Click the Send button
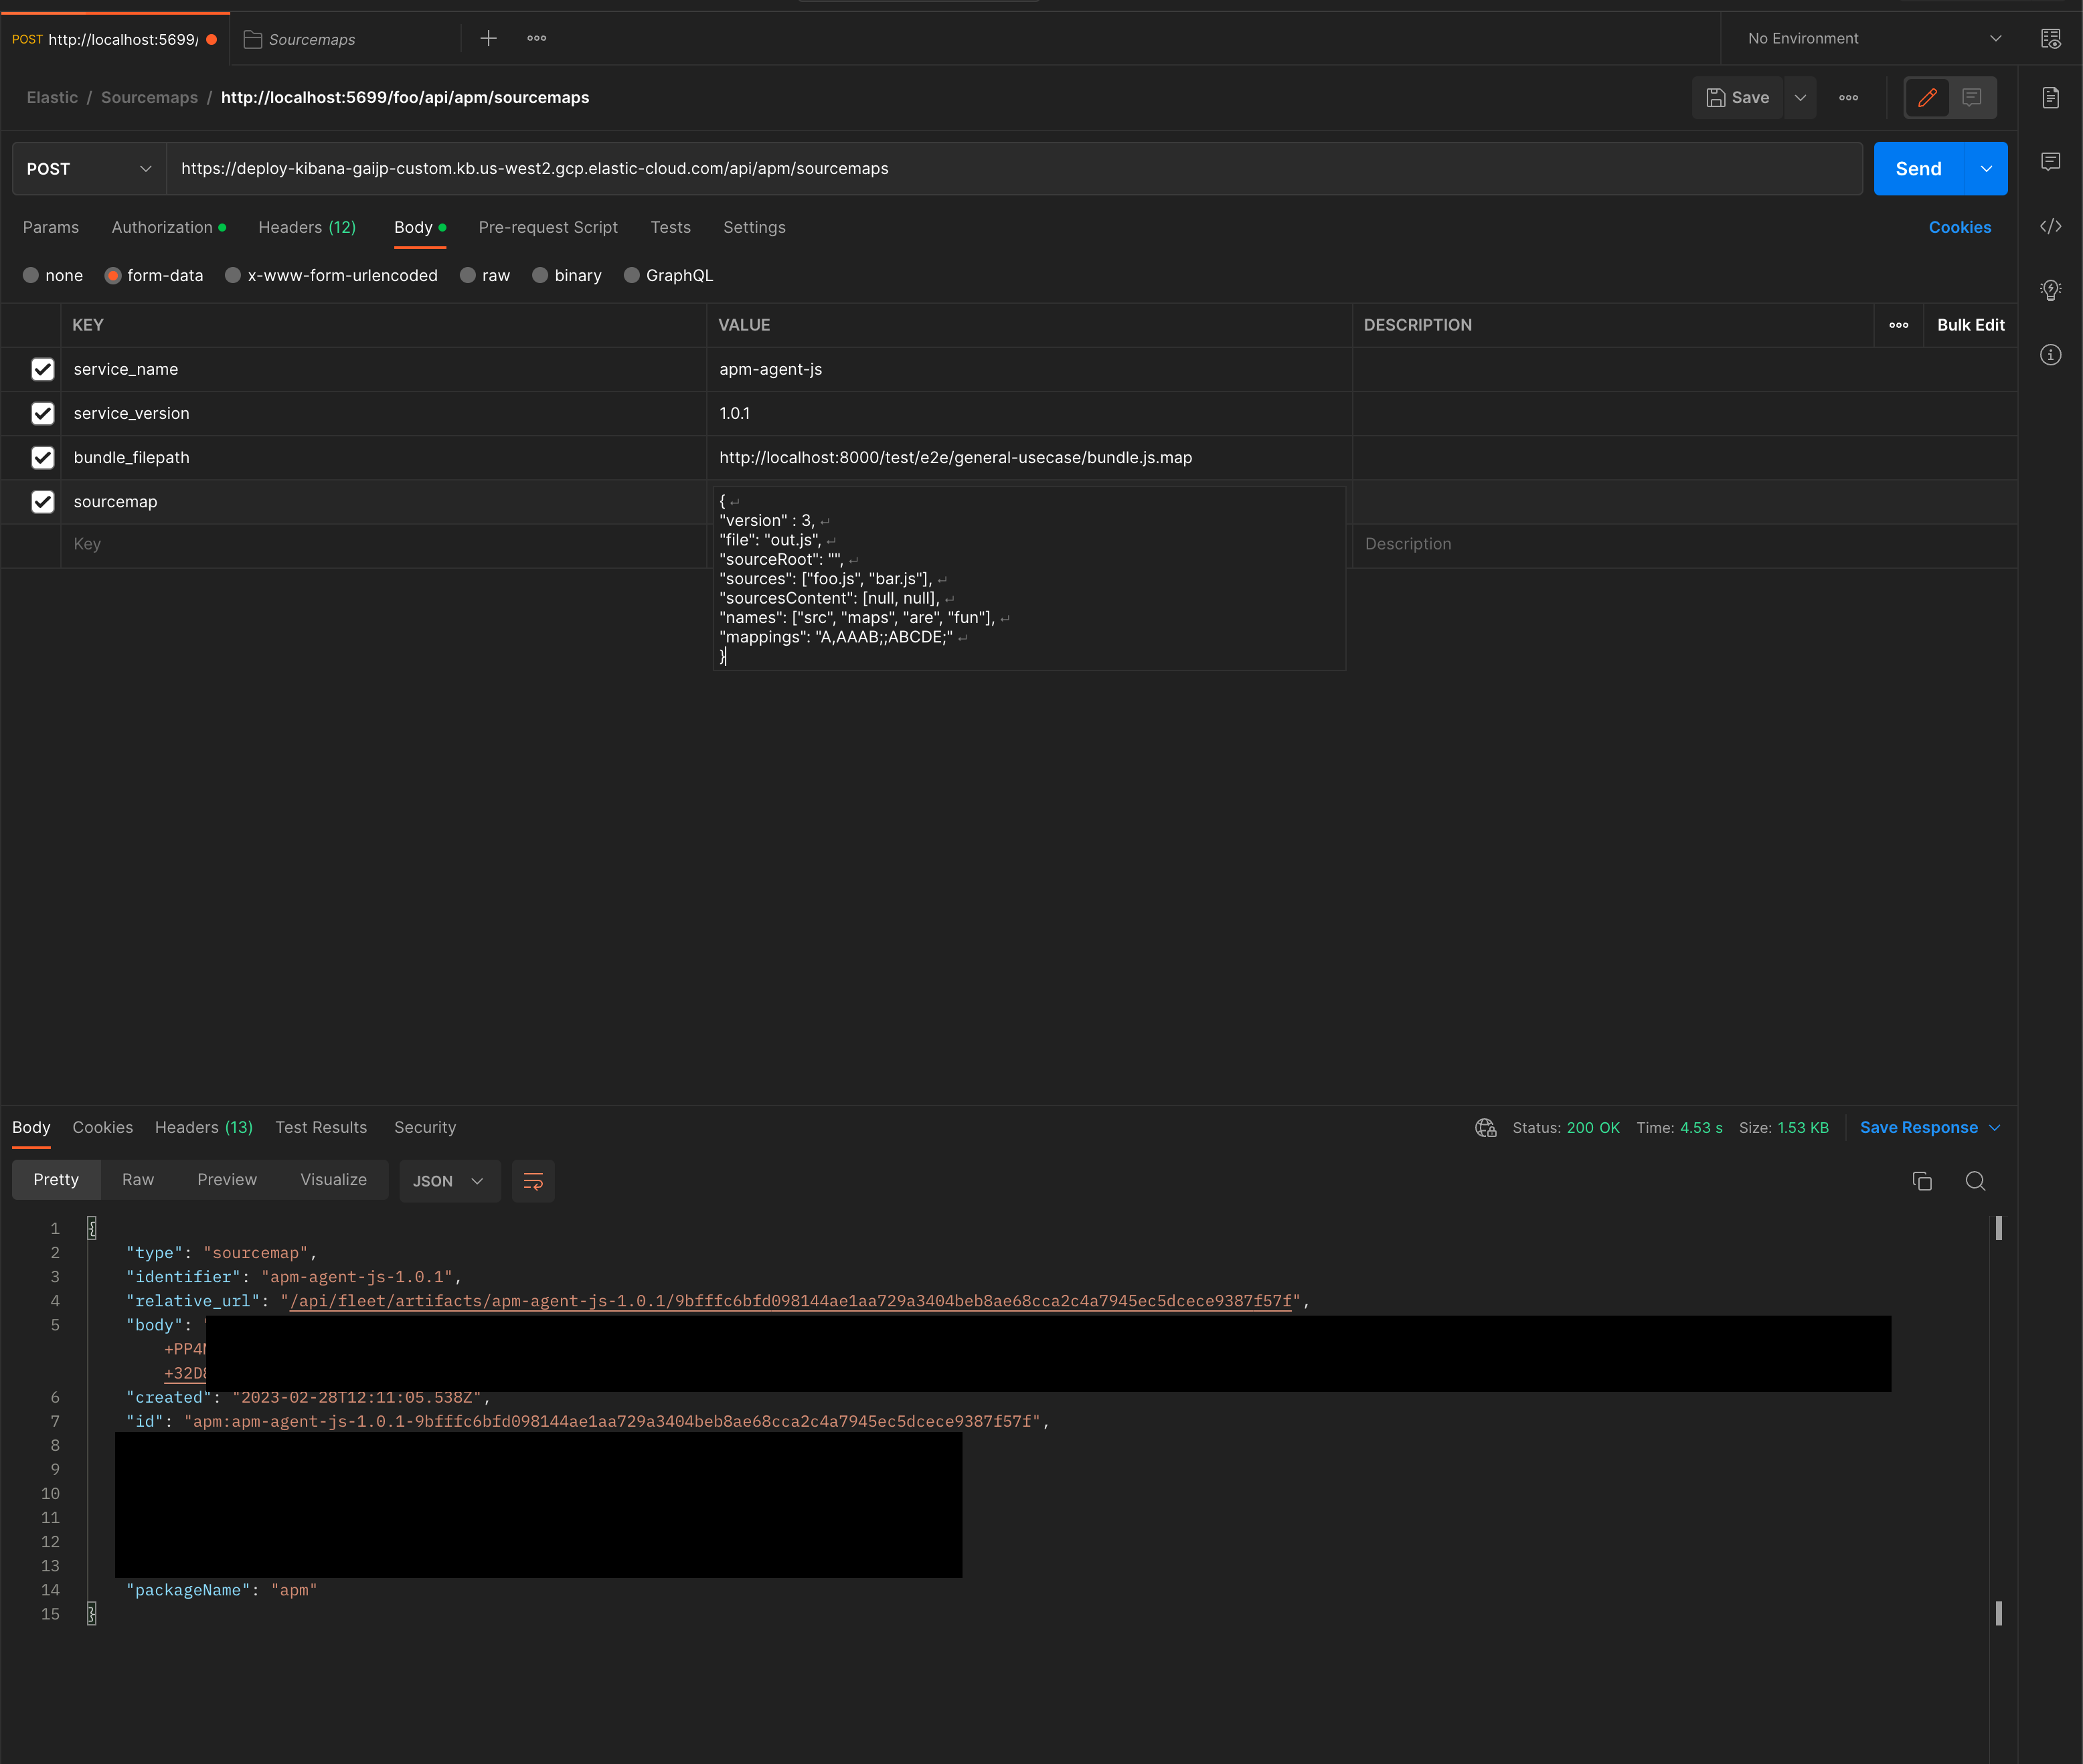2083x1764 pixels. coord(1917,168)
